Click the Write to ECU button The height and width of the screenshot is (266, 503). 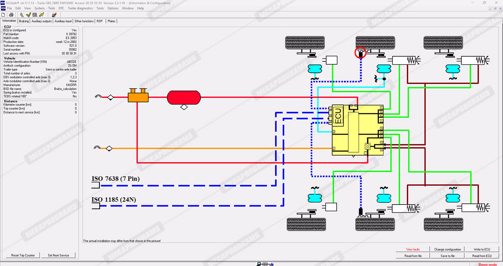[x=482, y=249]
